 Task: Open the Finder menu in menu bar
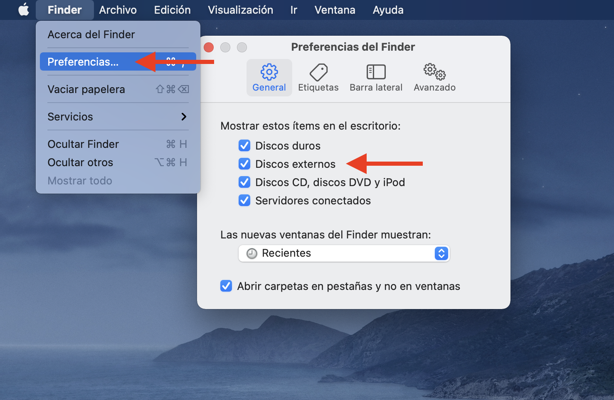pyautogui.click(x=65, y=10)
